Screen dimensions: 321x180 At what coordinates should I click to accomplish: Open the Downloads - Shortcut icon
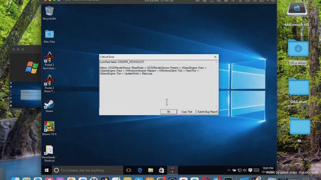49,153
